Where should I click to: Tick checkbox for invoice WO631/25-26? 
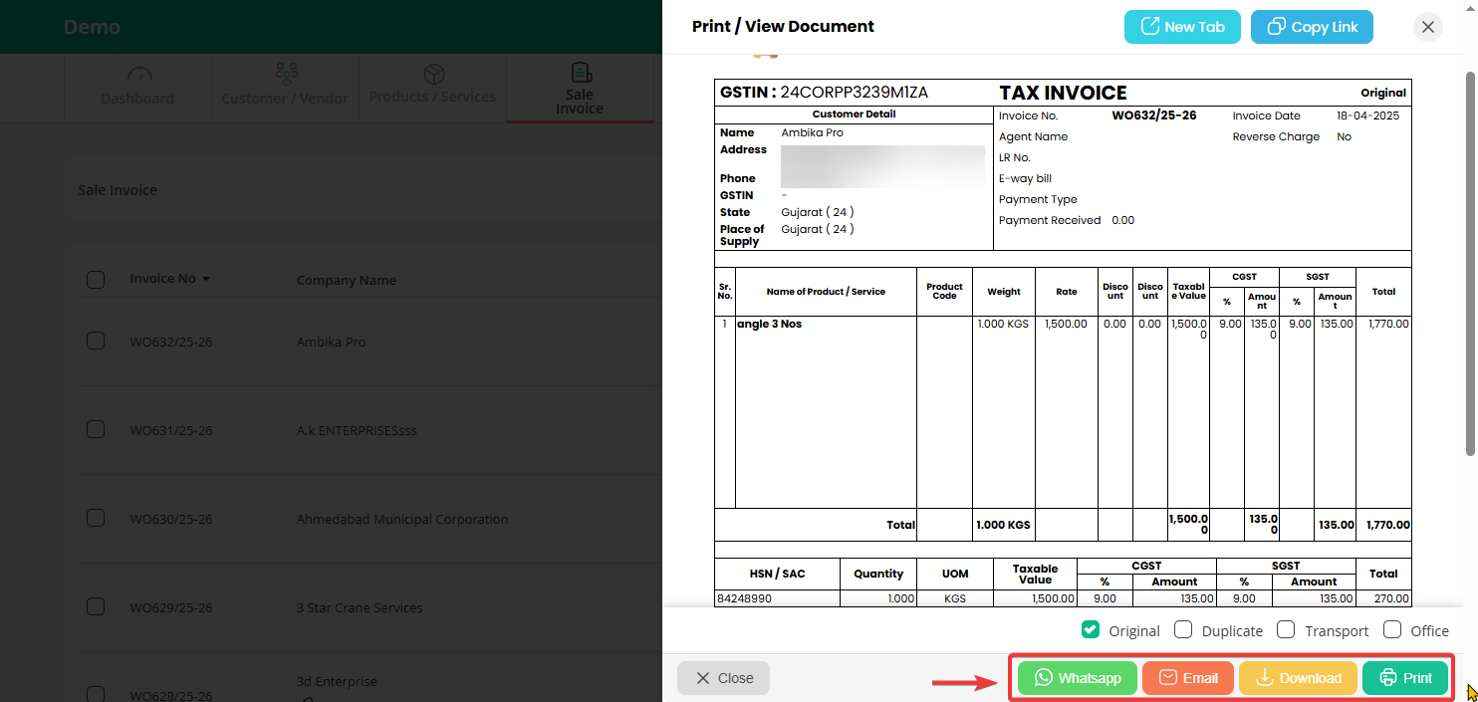click(96, 429)
